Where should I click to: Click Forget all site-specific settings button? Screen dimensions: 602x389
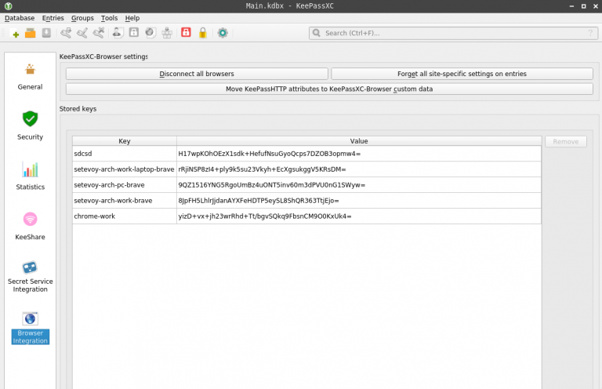click(462, 74)
